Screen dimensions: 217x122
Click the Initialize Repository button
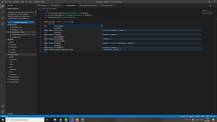click(21, 22)
